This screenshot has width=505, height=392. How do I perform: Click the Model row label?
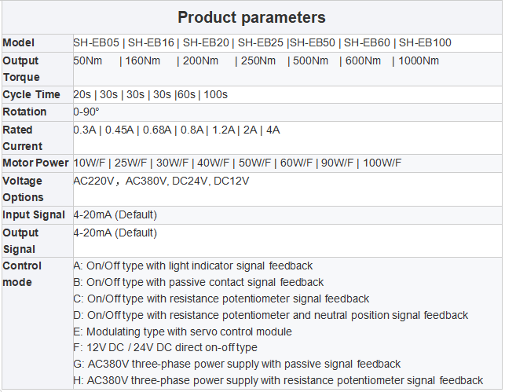point(19,43)
